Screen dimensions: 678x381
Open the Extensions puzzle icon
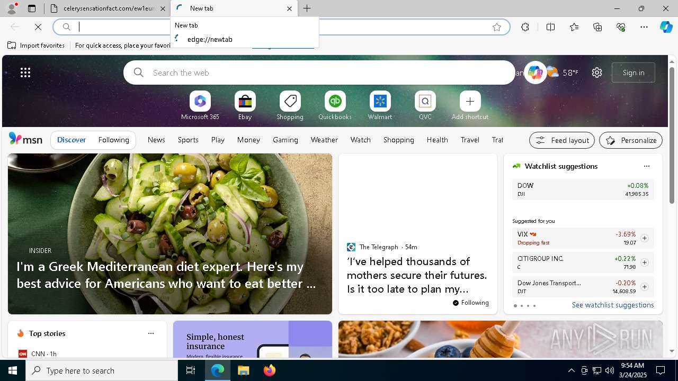tap(525, 27)
